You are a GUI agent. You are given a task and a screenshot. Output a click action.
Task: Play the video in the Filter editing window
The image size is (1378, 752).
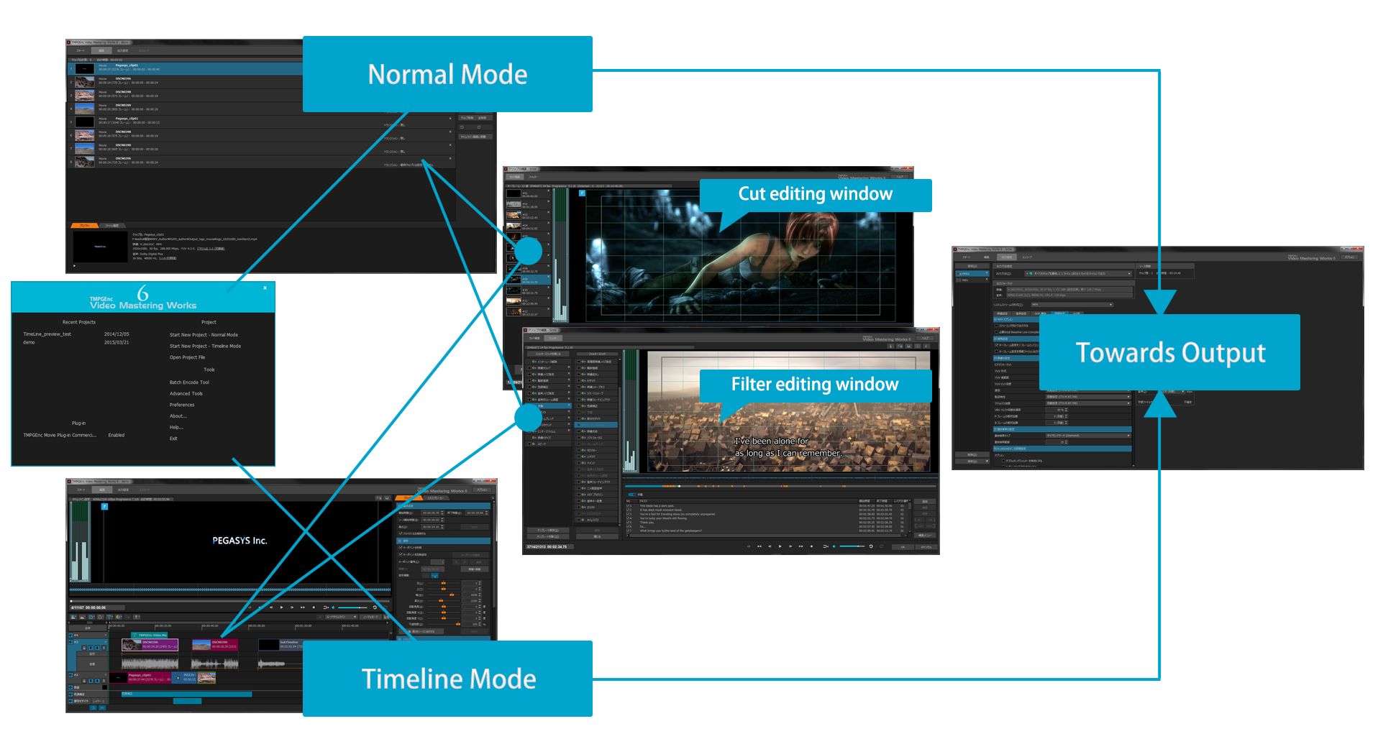(780, 546)
